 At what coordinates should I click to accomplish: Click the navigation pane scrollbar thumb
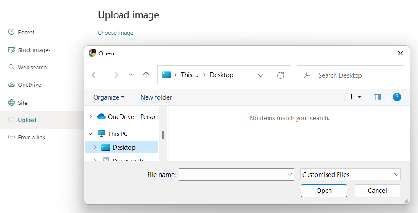coord(163,135)
